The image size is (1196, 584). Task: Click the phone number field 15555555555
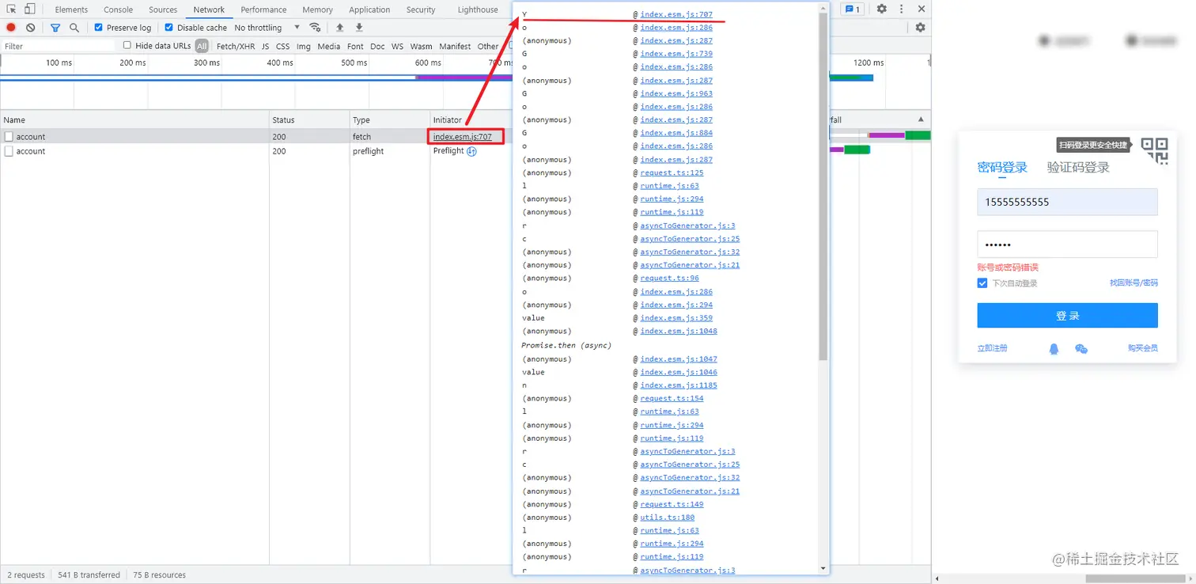[1067, 202]
